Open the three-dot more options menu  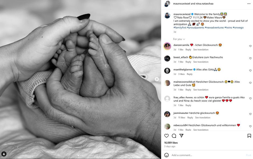249,4
